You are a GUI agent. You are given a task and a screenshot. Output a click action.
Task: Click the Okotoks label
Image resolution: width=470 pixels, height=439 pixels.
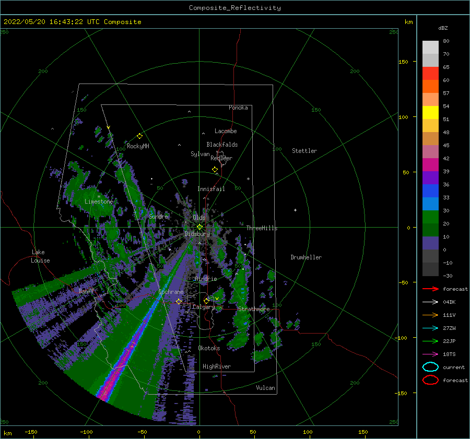pos(209,348)
